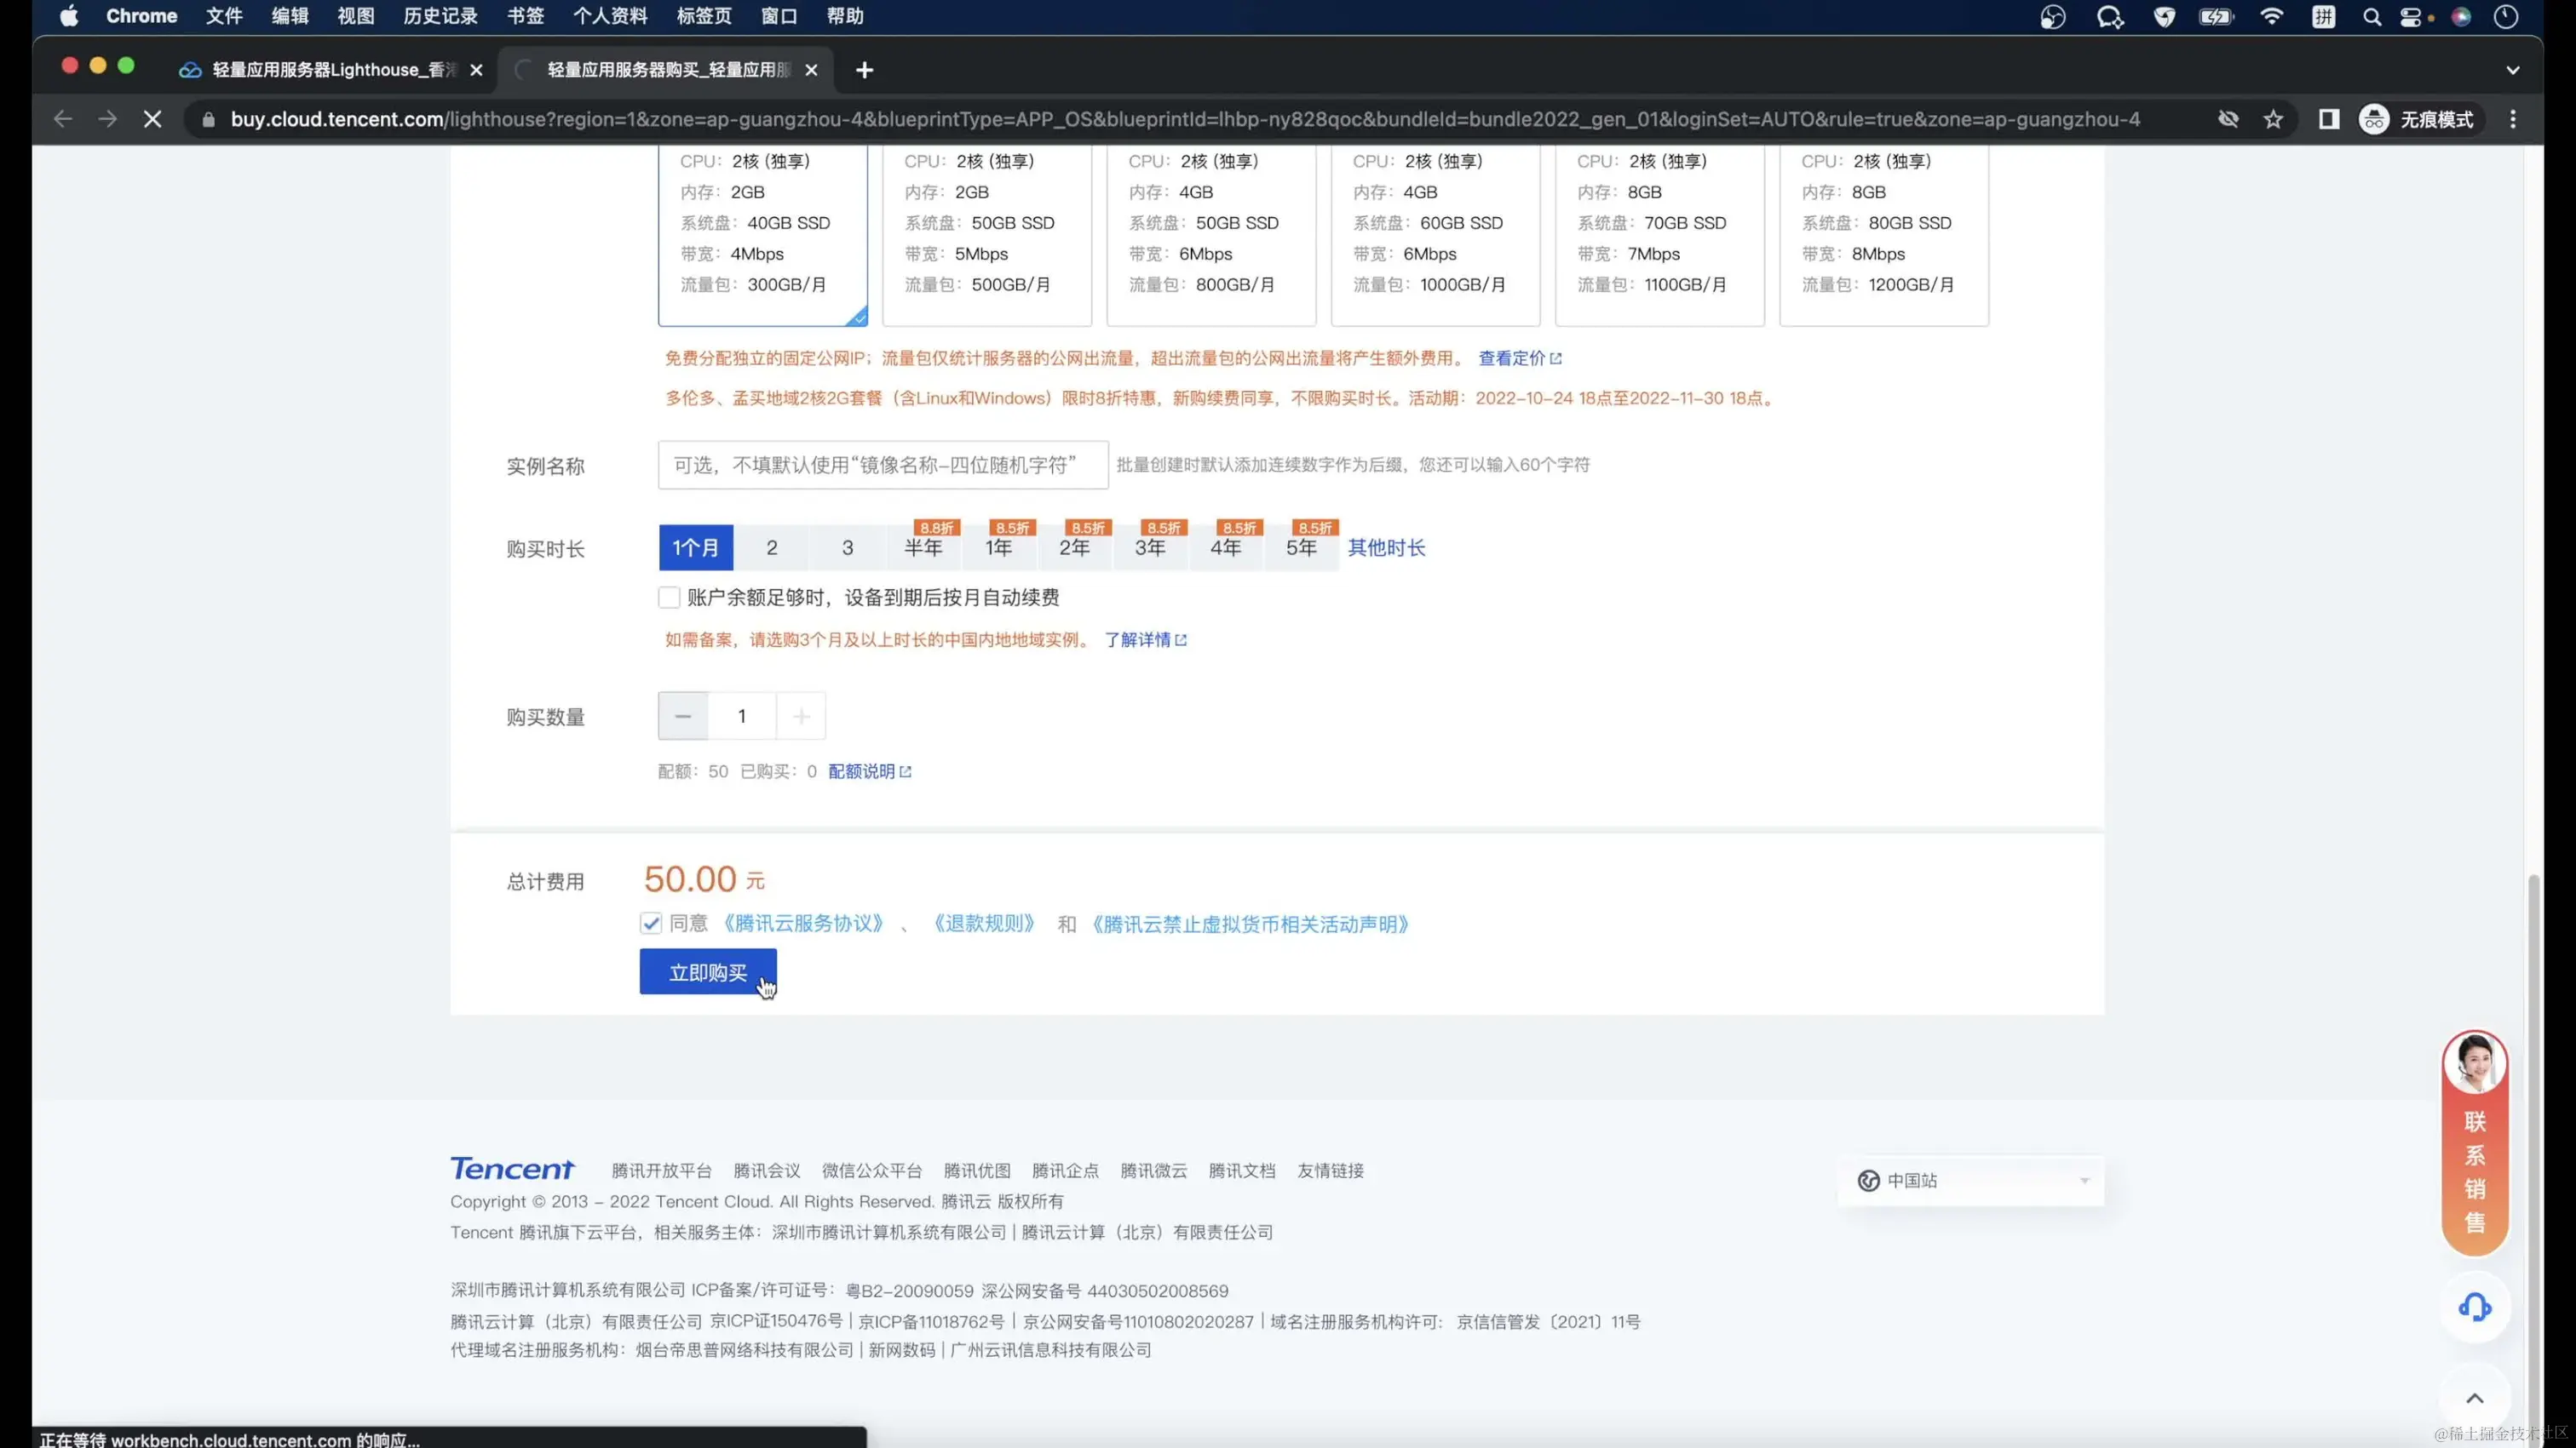Image resolution: width=2576 pixels, height=1448 pixels.
Task: Toggle the side panel icon in toolbar
Action: coord(2328,119)
